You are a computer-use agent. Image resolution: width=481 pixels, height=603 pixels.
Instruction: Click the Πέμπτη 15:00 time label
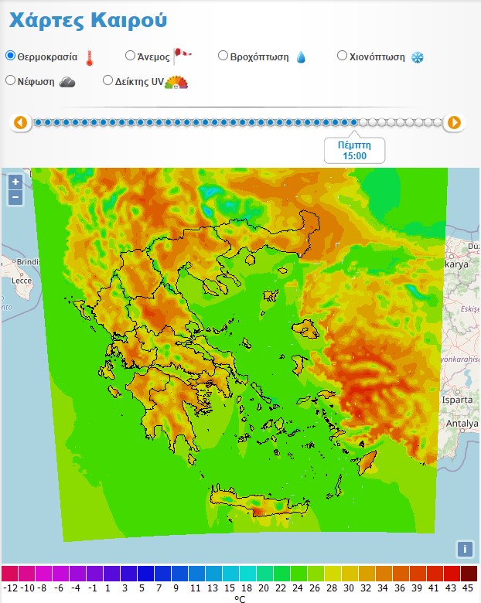[x=354, y=150]
